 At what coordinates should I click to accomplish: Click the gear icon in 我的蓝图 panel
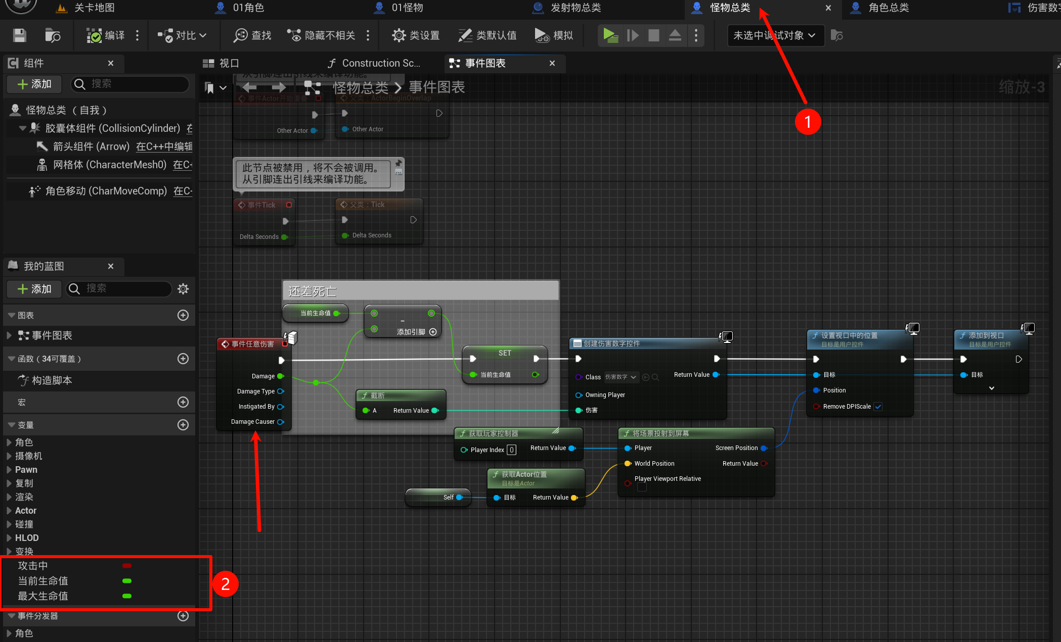(183, 288)
